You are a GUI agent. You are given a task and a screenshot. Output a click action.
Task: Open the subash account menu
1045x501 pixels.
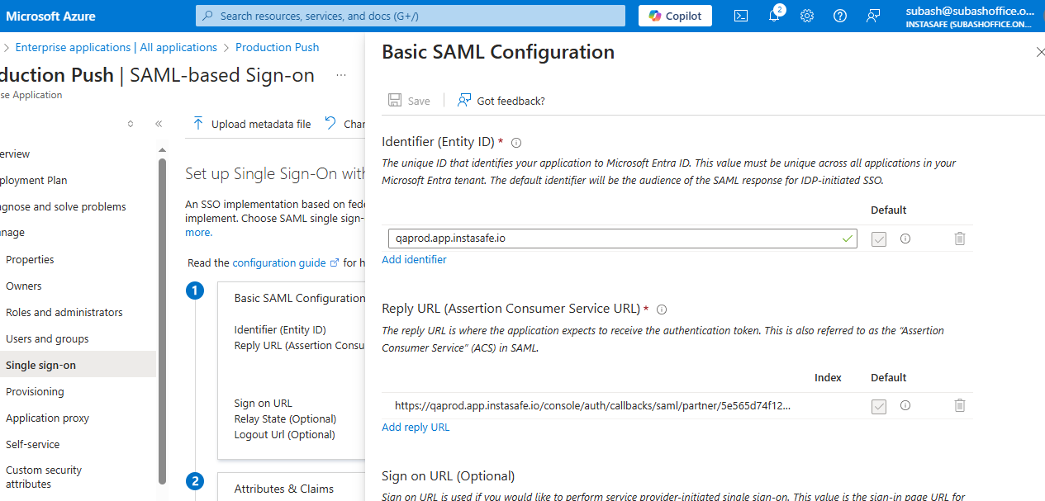[x=969, y=17]
